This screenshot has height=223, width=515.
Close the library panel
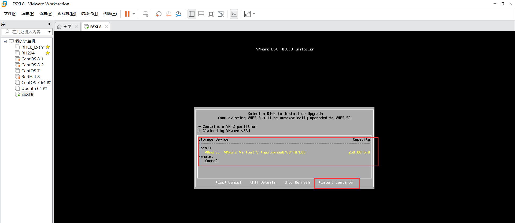click(x=49, y=24)
